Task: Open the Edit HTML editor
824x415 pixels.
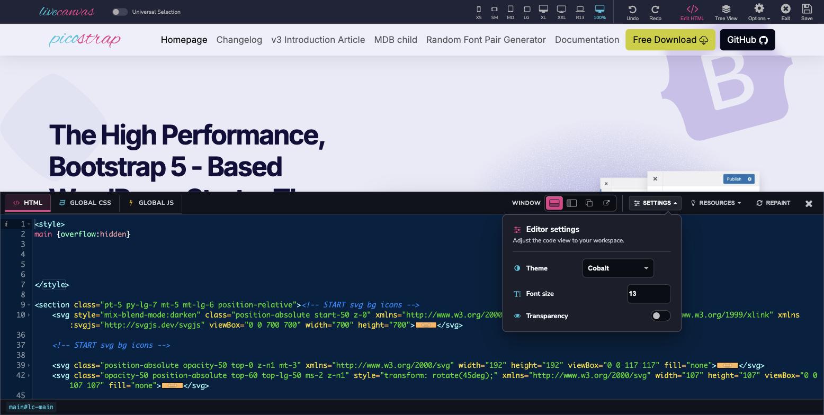Action: click(x=692, y=12)
